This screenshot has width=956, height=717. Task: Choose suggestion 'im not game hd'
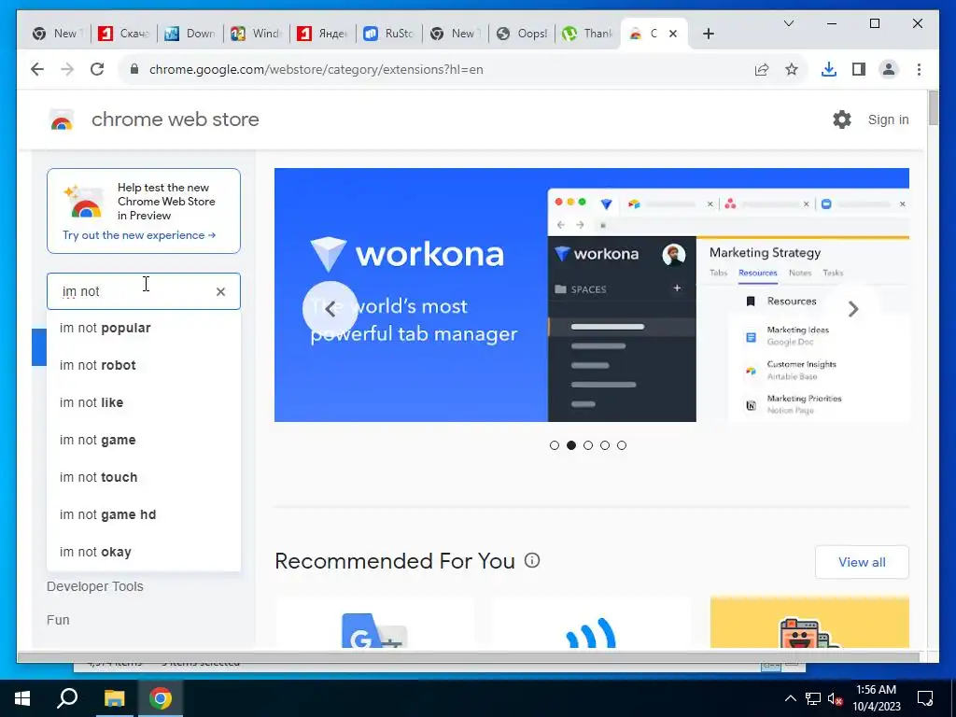point(143,514)
